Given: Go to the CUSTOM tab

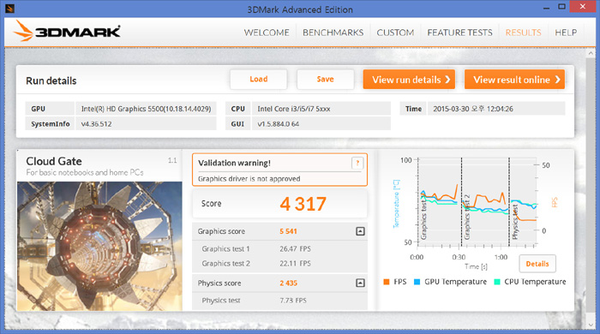Looking at the screenshot, I should (395, 33).
